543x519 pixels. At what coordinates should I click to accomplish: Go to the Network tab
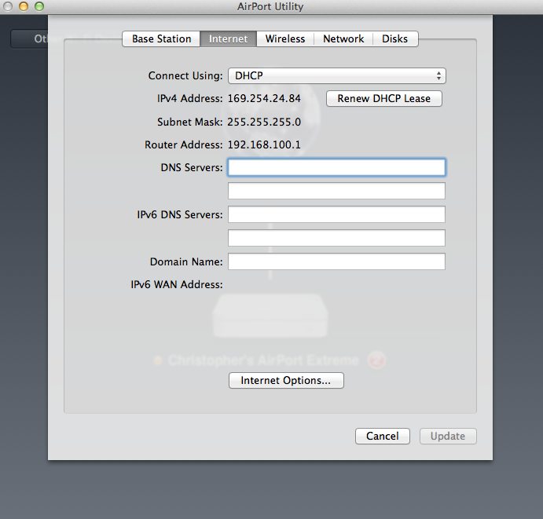coord(343,38)
